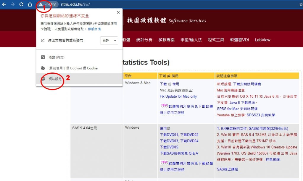Open the 微軟專案 navigation tab
Viewport: 303px width, 181px height.
pos(166,40)
